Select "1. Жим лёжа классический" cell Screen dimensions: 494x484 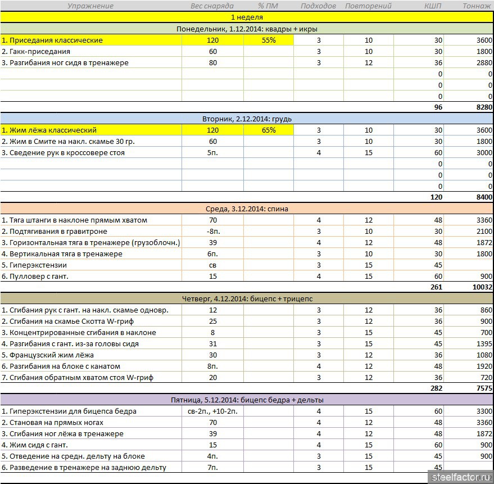[x=91, y=130]
